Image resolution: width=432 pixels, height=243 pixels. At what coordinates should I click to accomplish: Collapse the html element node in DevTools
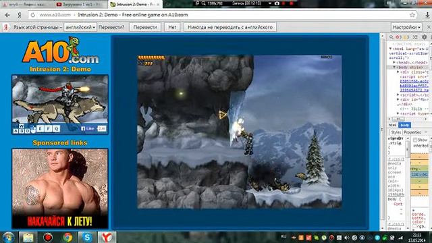click(390, 49)
